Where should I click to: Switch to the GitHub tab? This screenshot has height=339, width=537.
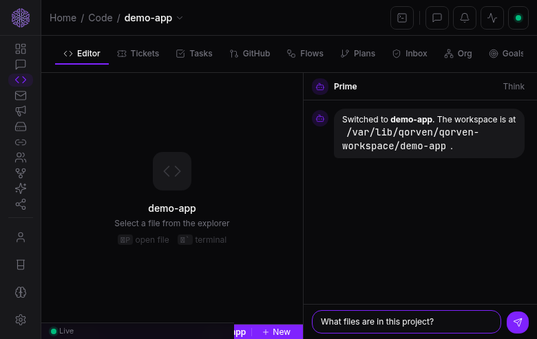tap(250, 54)
